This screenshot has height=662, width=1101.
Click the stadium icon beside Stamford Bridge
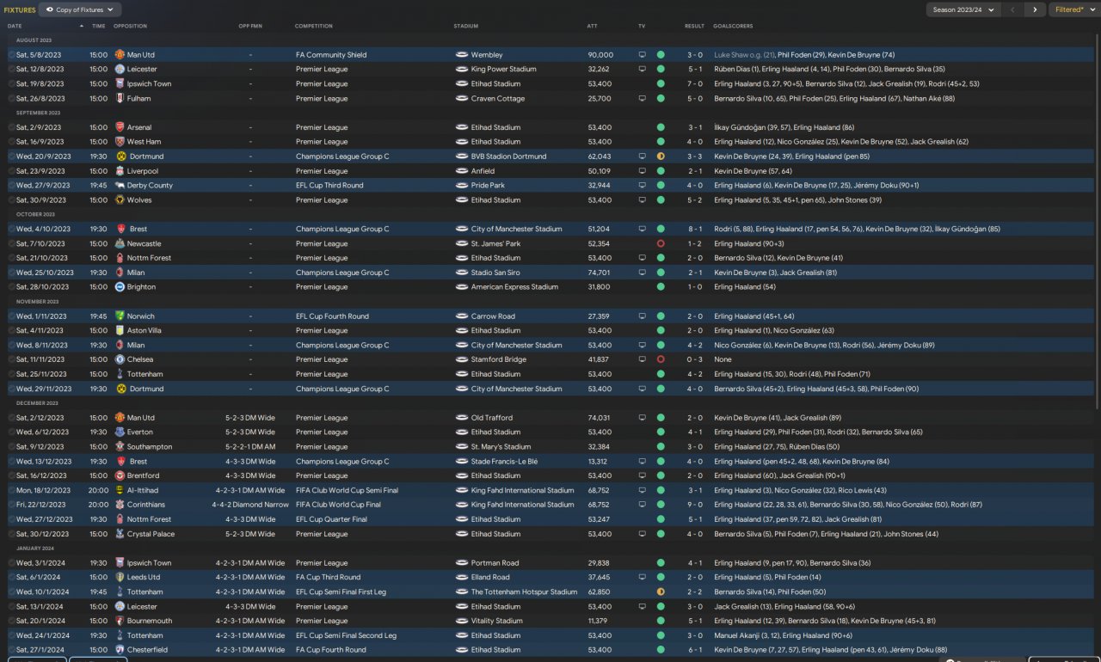coord(462,360)
